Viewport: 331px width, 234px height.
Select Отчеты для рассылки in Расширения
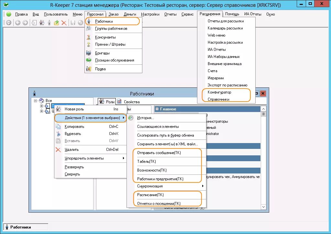(226, 21)
